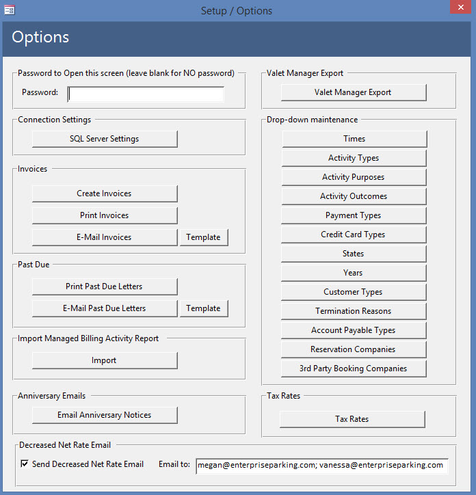Open Reservation Companies maintenance
This screenshot has width=476, height=495.
click(x=354, y=349)
